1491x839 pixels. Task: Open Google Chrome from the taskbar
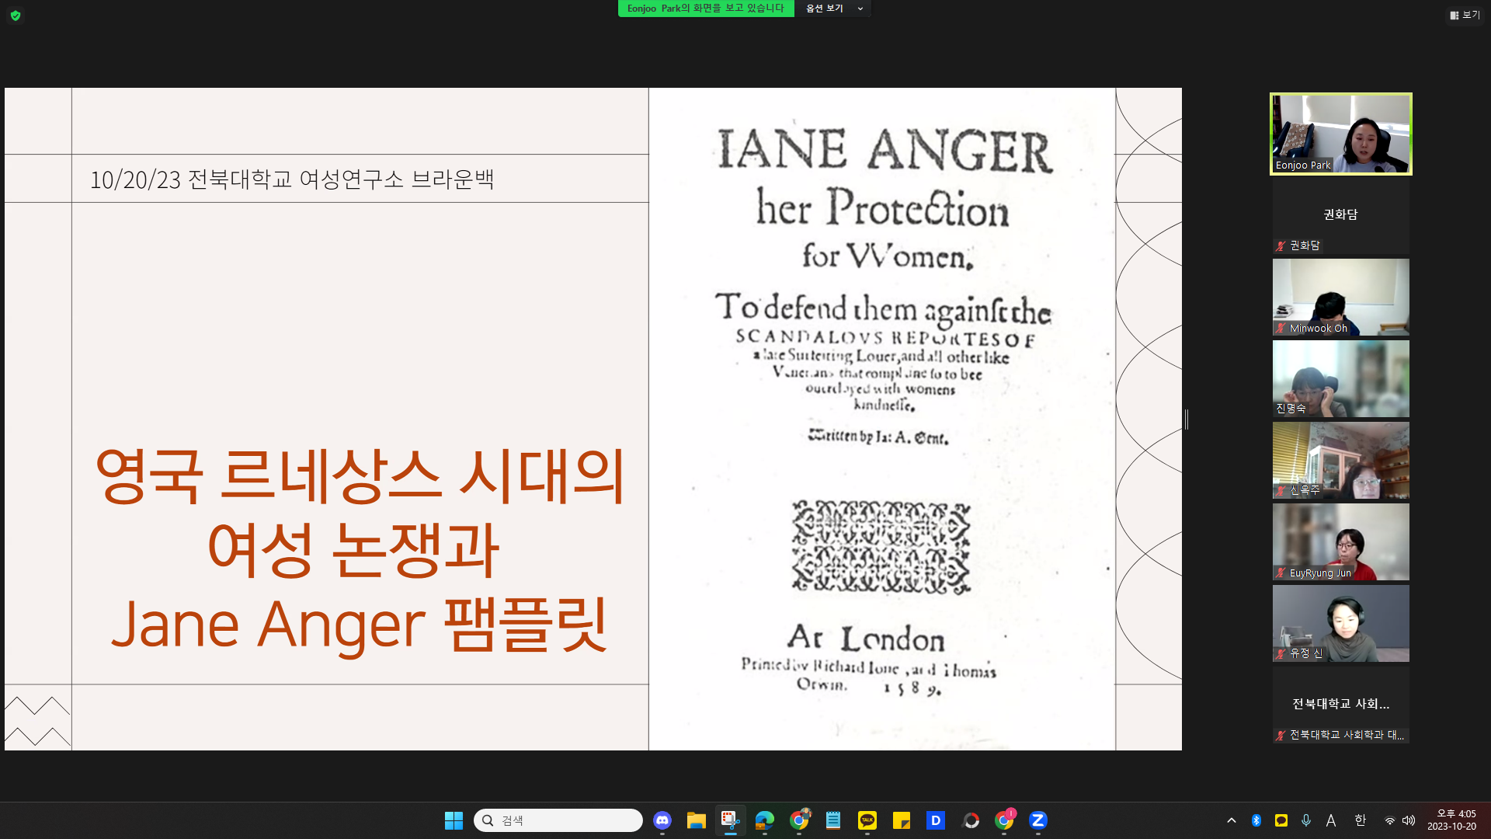tap(798, 820)
